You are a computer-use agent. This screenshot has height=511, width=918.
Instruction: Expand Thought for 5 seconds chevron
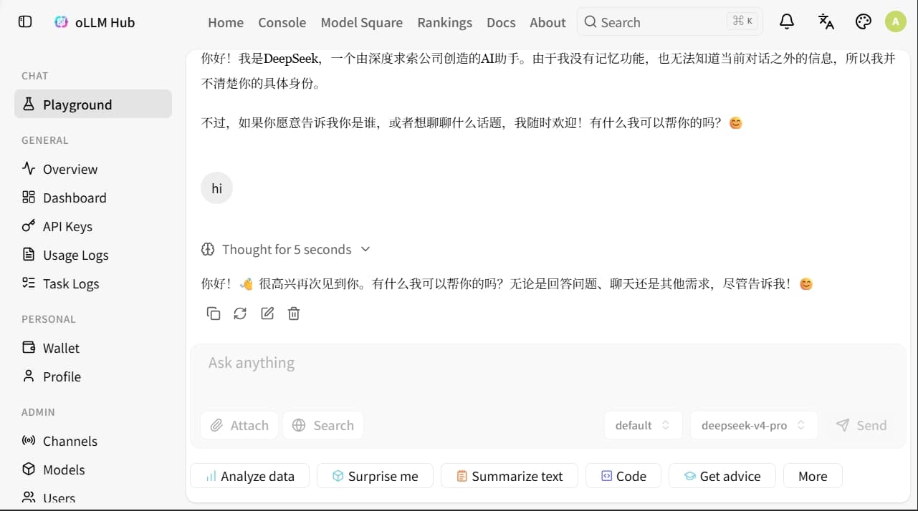(365, 249)
